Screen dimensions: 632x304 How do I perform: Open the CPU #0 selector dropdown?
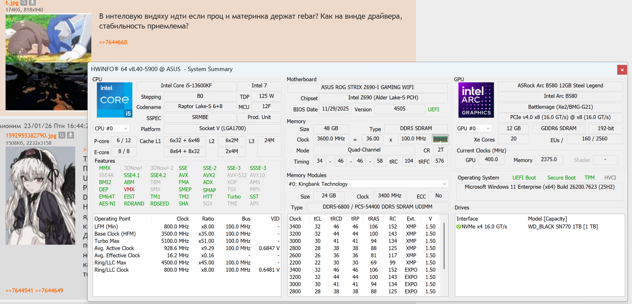click(112, 128)
